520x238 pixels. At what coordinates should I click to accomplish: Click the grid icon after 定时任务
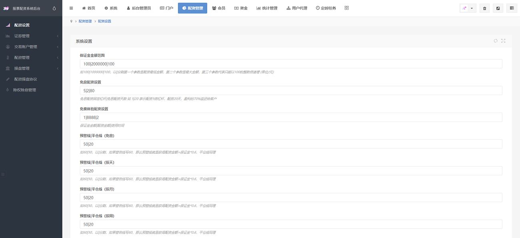click(346, 8)
